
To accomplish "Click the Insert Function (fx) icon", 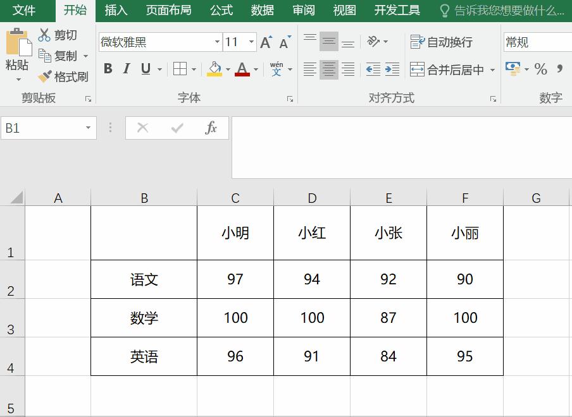I will click(212, 128).
